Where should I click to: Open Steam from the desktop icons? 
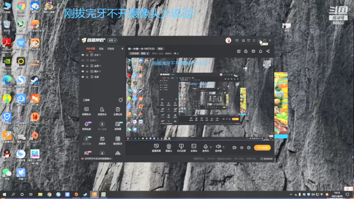tap(35, 82)
